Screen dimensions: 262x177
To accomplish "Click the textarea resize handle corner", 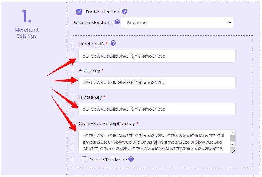I will pyautogui.click(x=233, y=151).
